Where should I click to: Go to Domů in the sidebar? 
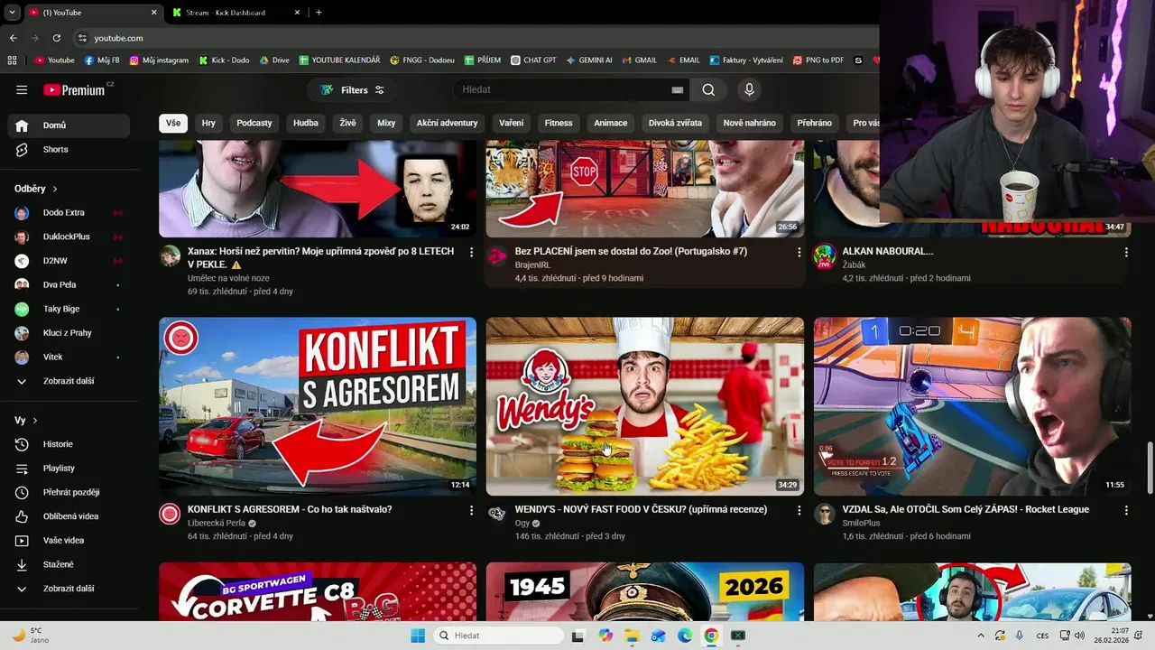(69, 125)
